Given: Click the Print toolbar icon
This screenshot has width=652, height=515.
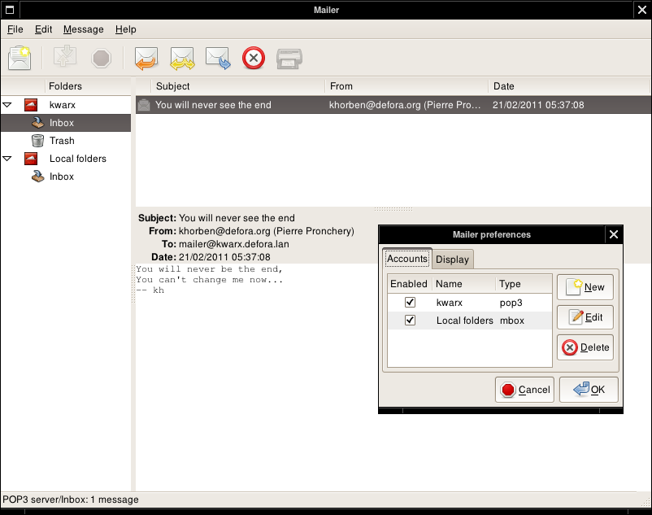Looking at the screenshot, I should click(x=289, y=59).
